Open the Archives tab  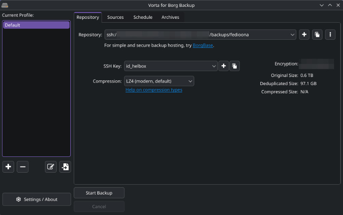(x=170, y=17)
